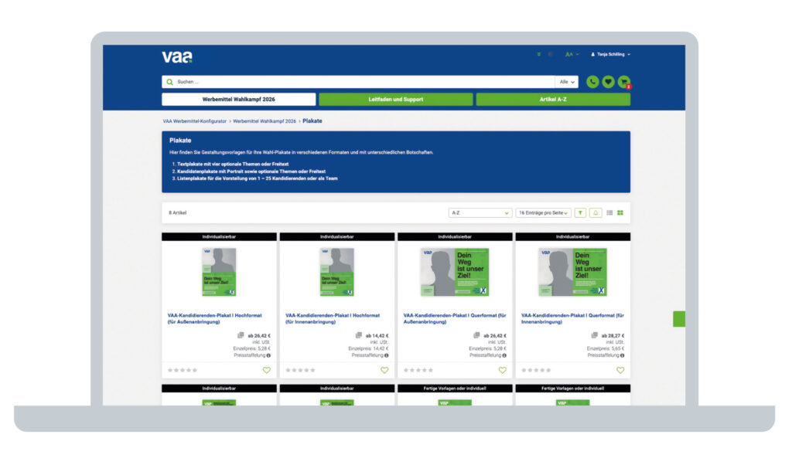Click the phone contact icon
Viewport: 792px width, 465px height.
(592, 82)
